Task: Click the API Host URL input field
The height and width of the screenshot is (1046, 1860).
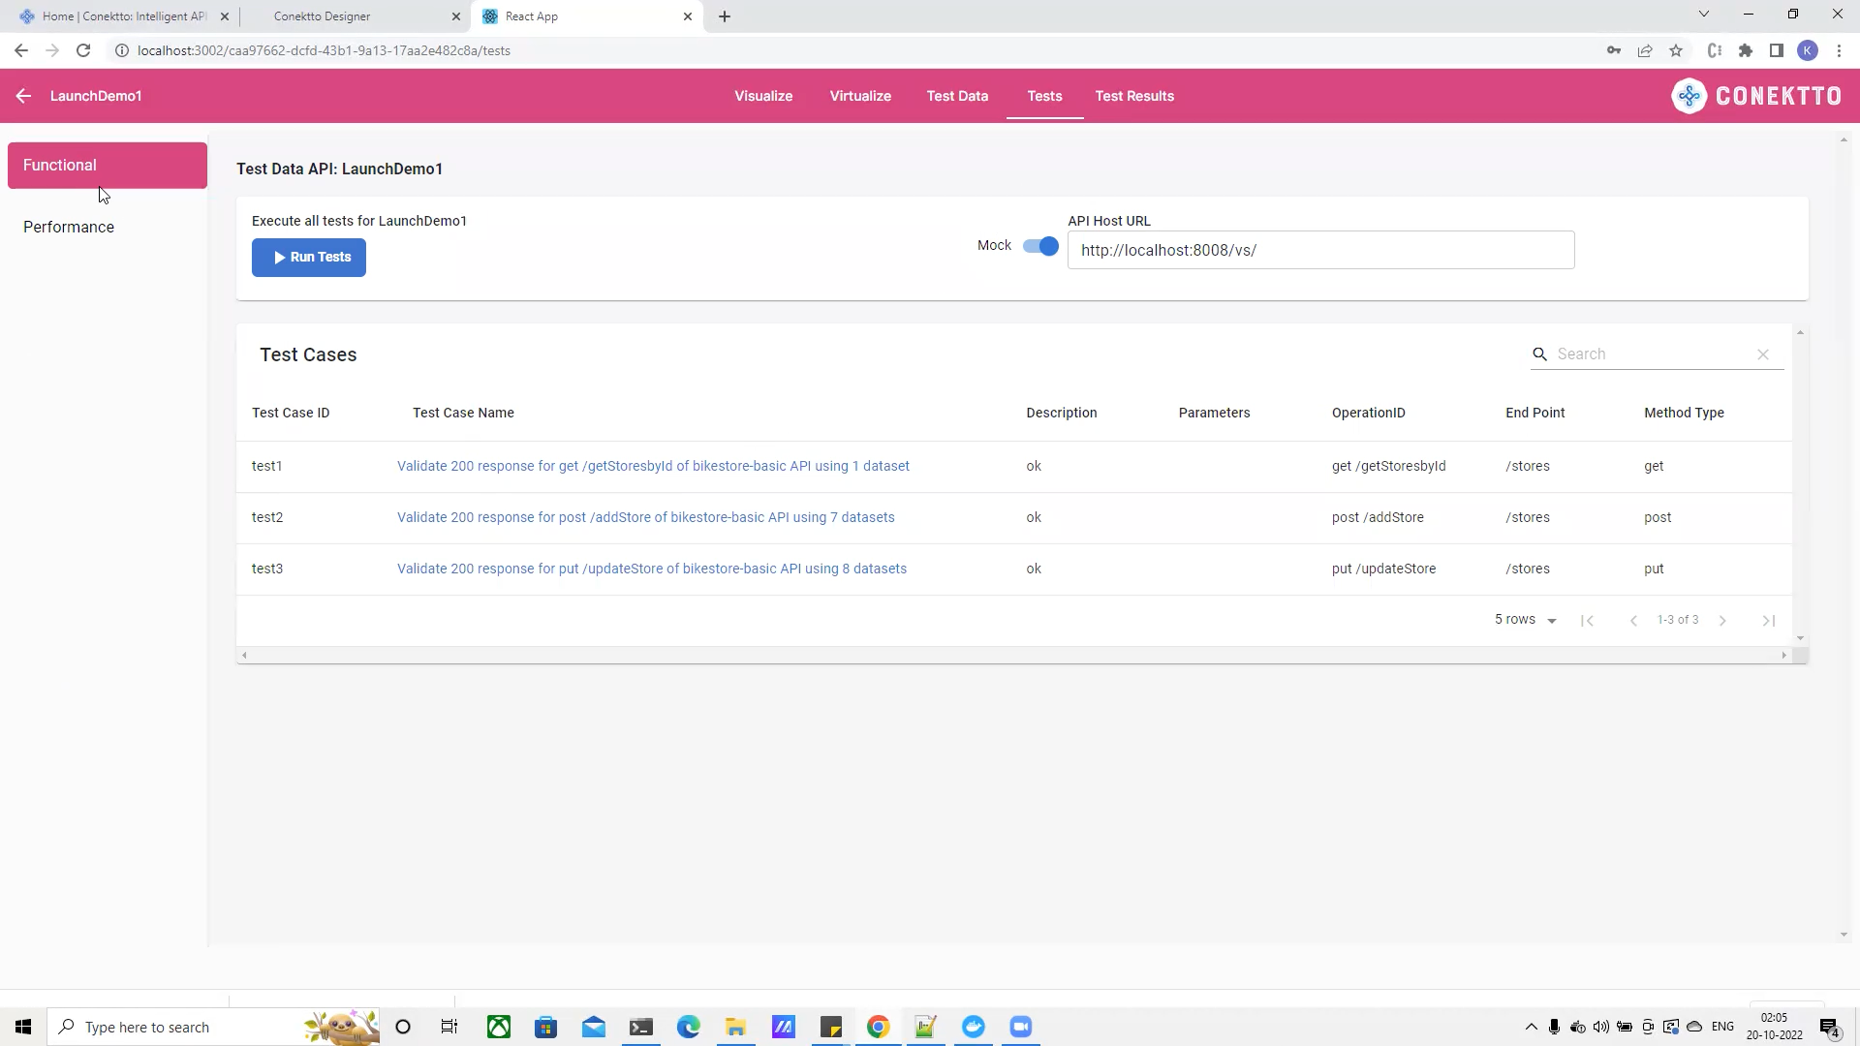Action: [x=1320, y=250]
